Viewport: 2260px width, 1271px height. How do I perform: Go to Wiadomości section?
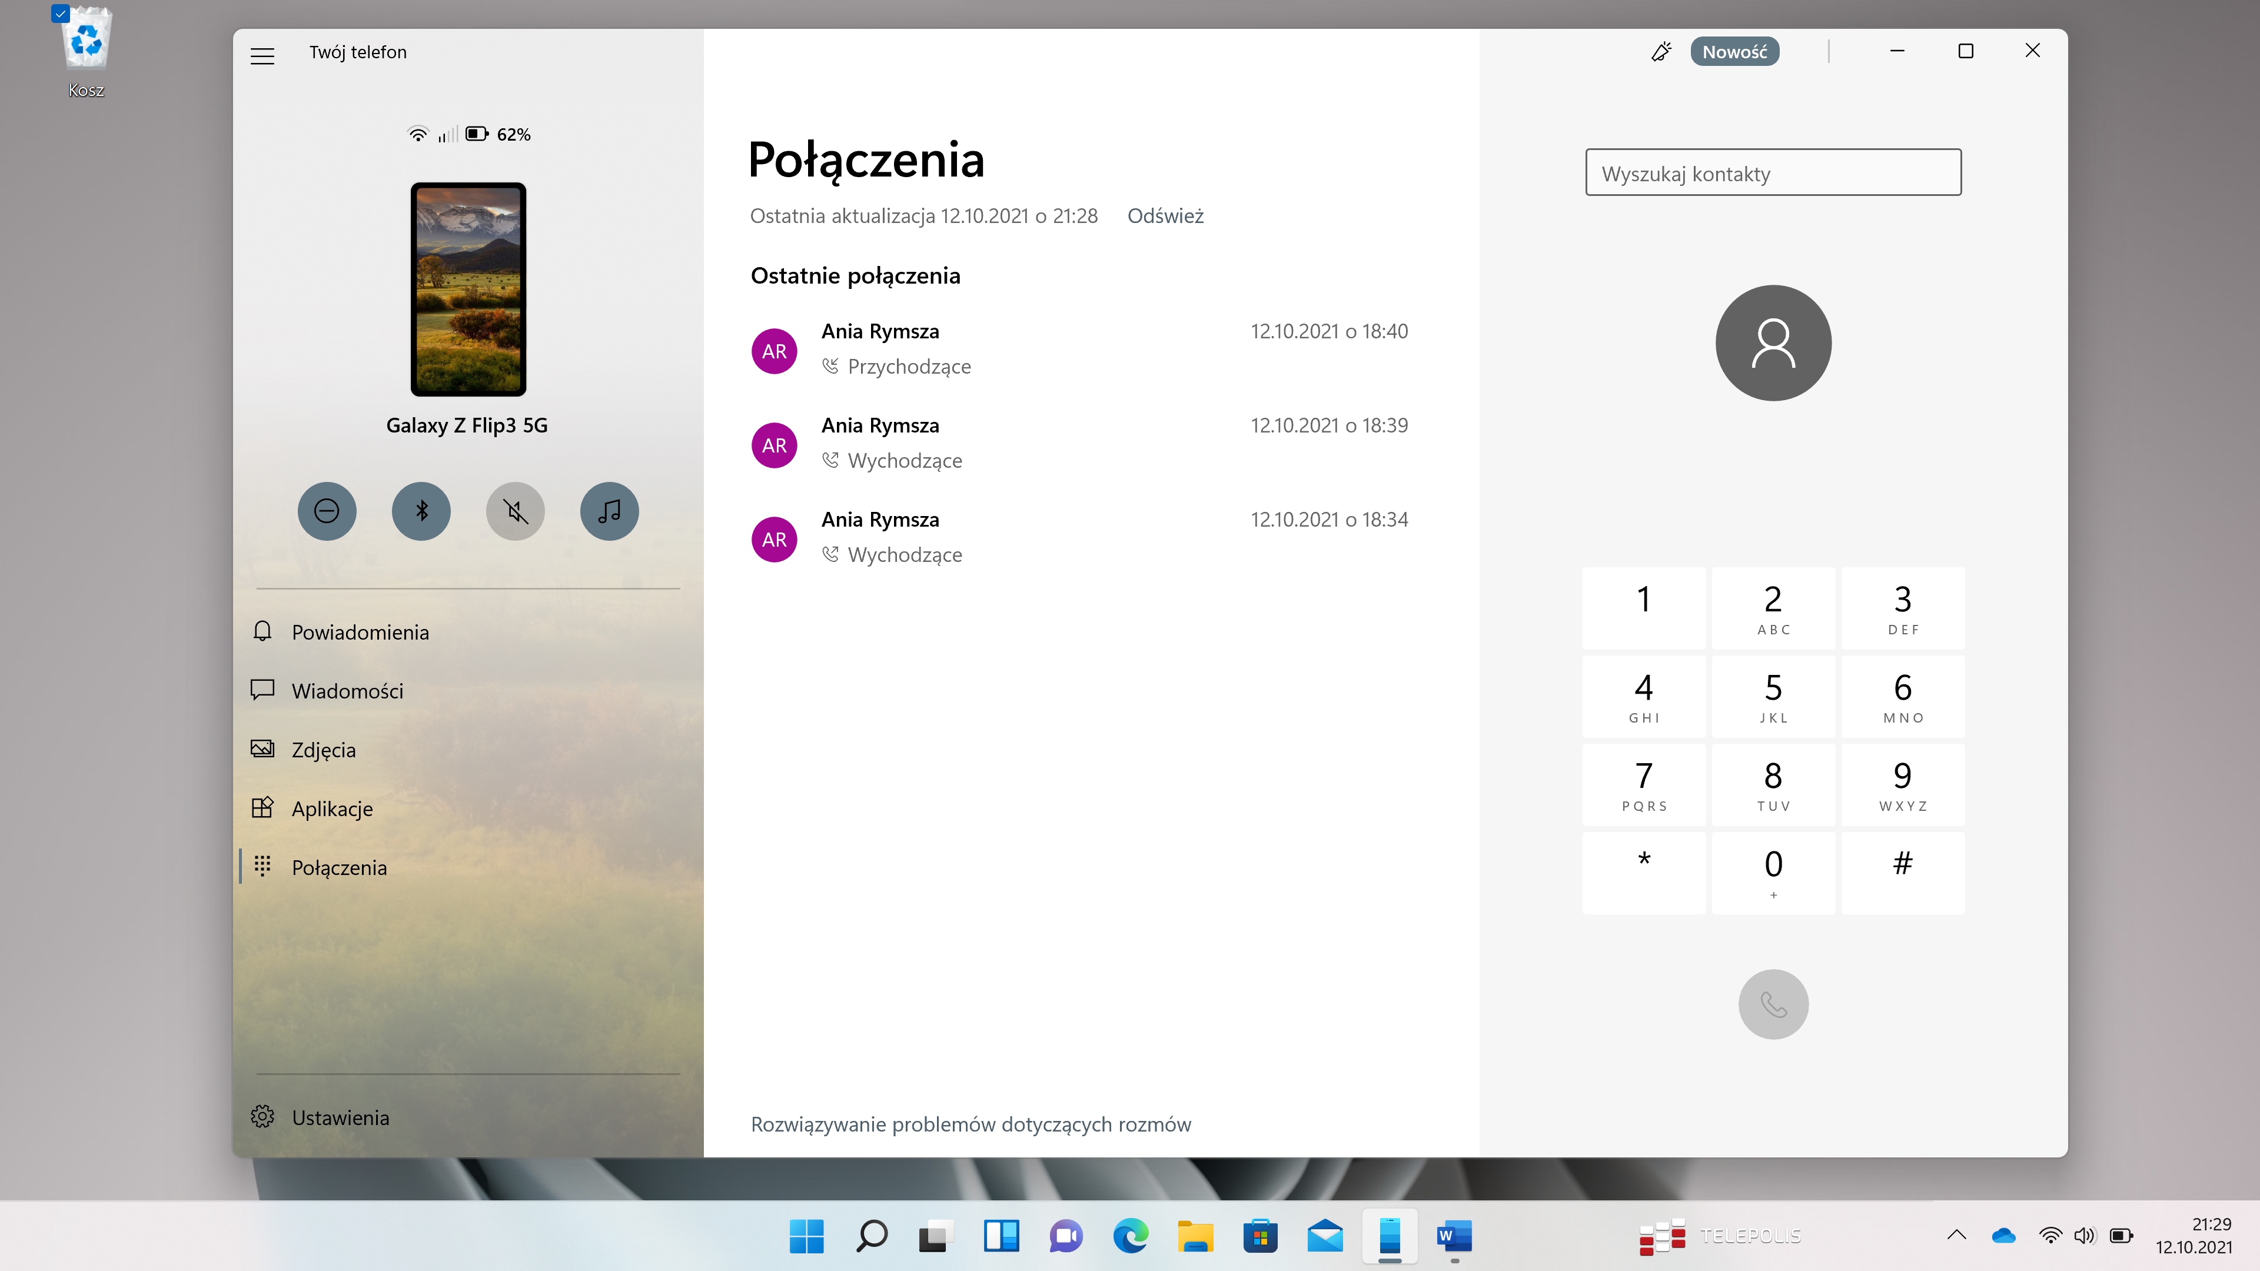coord(347,690)
